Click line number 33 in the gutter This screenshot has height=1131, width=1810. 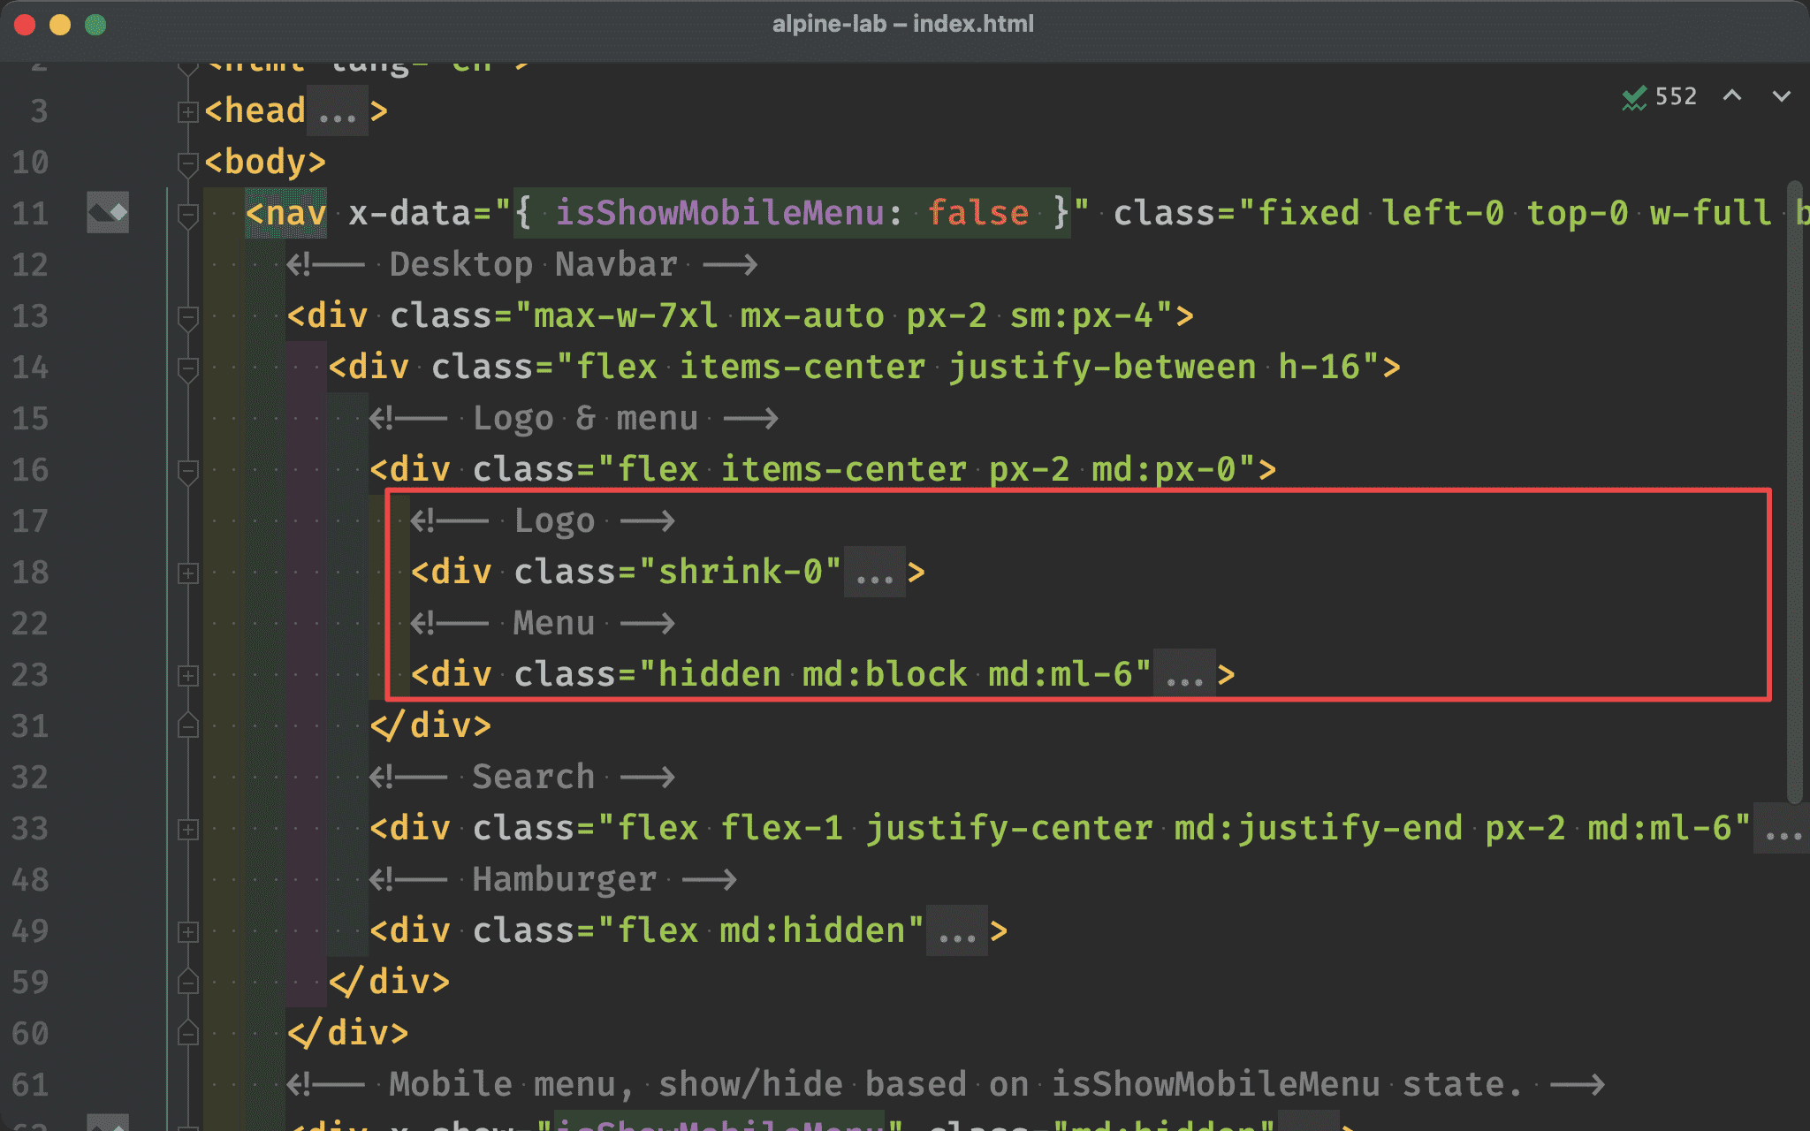(30, 828)
